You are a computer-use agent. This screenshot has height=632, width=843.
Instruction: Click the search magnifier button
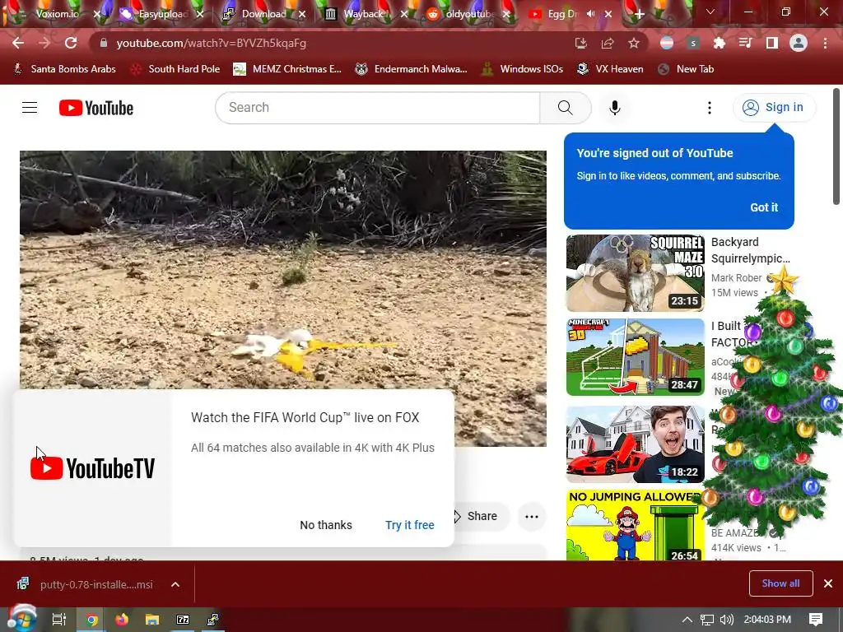pos(565,108)
